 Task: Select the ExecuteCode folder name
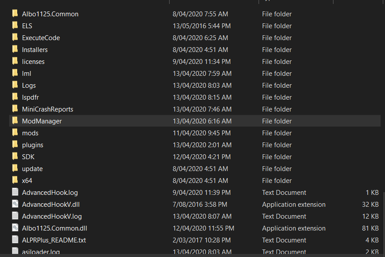[41, 38]
